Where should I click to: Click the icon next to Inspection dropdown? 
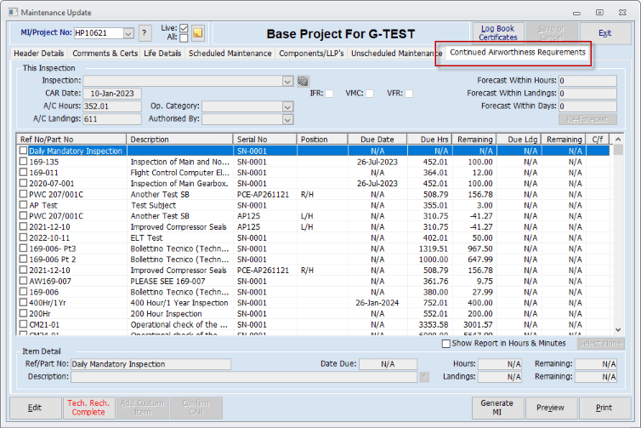click(303, 82)
